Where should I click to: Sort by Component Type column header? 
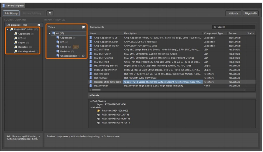(215, 33)
